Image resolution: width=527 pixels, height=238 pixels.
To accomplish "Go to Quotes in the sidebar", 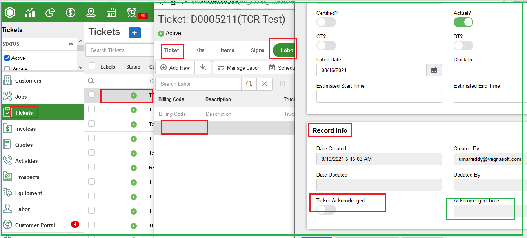I will (42, 145).
